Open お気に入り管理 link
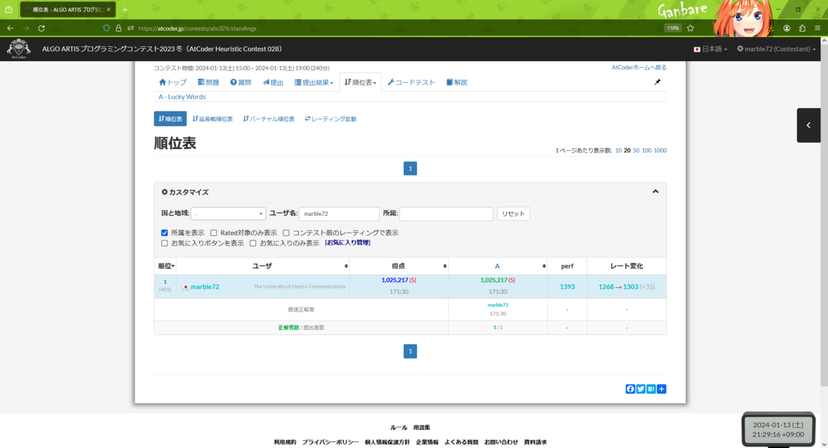Image resolution: width=828 pixels, height=448 pixels. (x=348, y=243)
